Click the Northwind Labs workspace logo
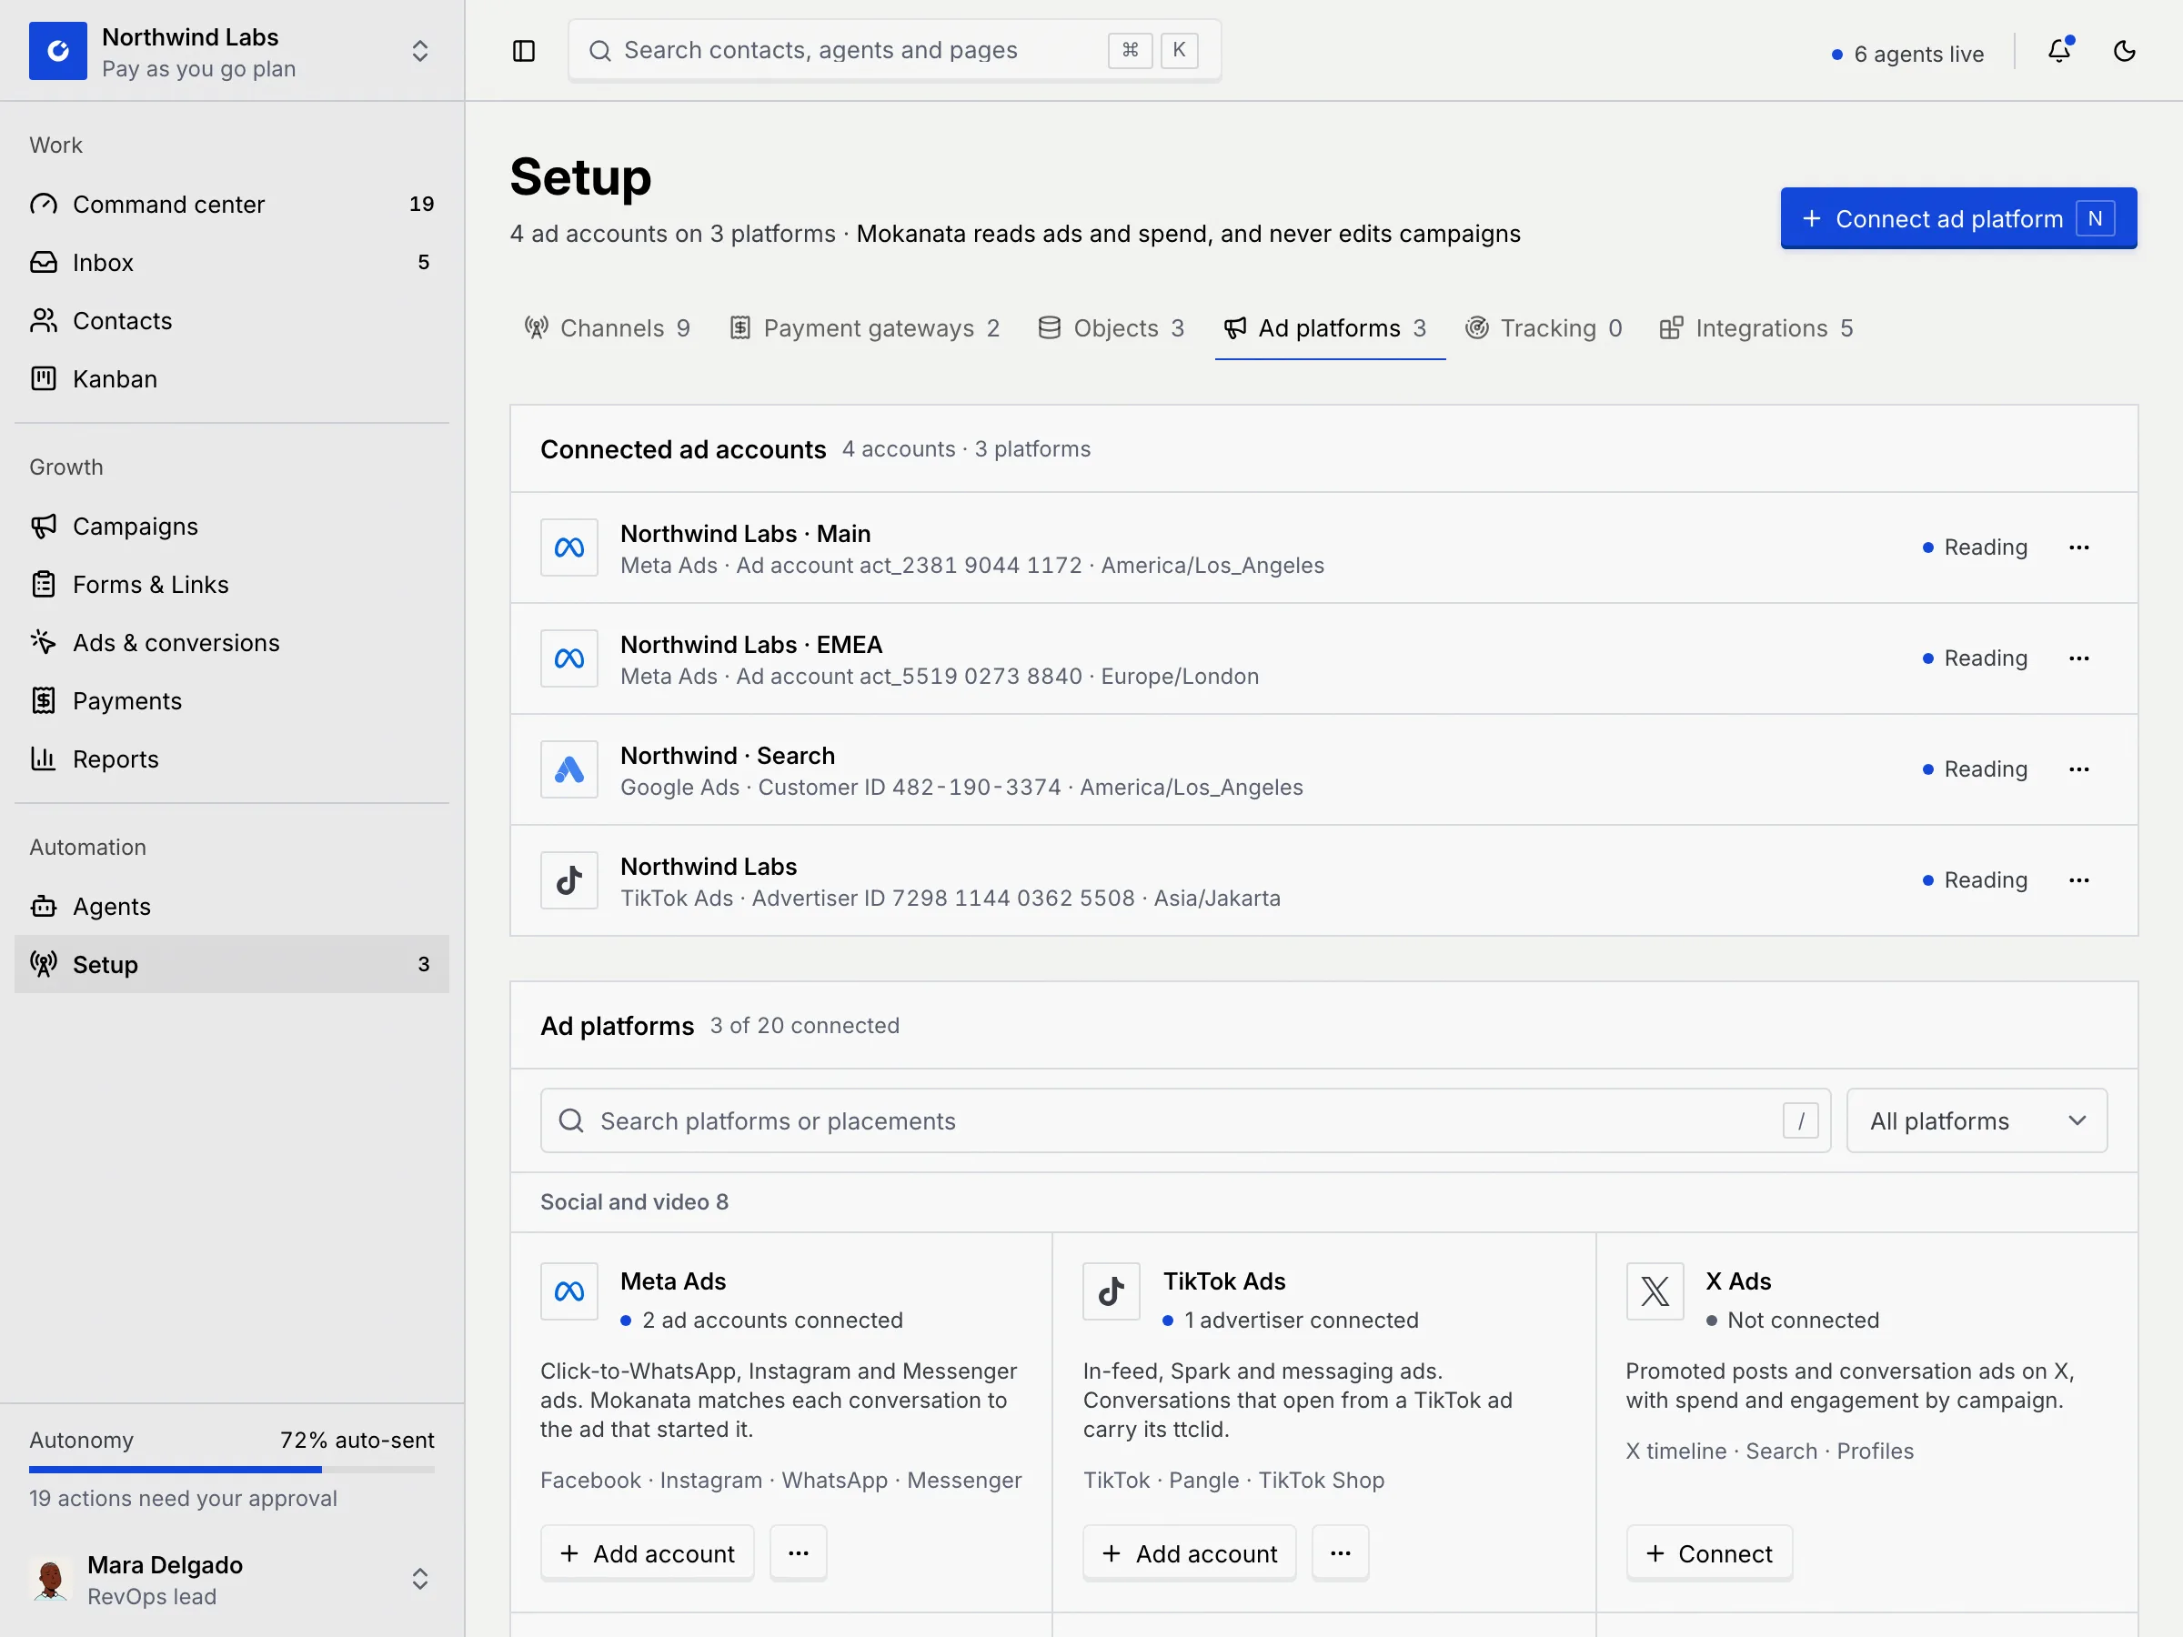This screenshot has height=1637, width=2183. tap(58, 50)
